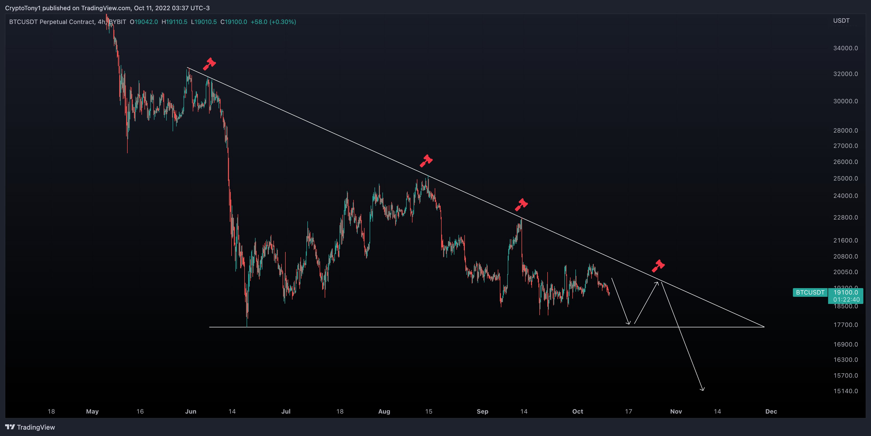The width and height of the screenshot is (871, 436).
Task: Click the red hammer icon near June peak
Action: [x=209, y=64]
